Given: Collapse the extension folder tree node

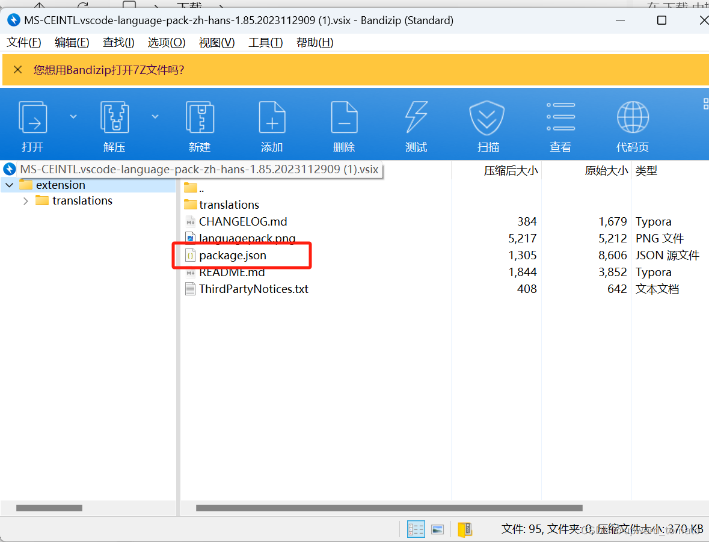Looking at the screenshot, I should 10,185.
